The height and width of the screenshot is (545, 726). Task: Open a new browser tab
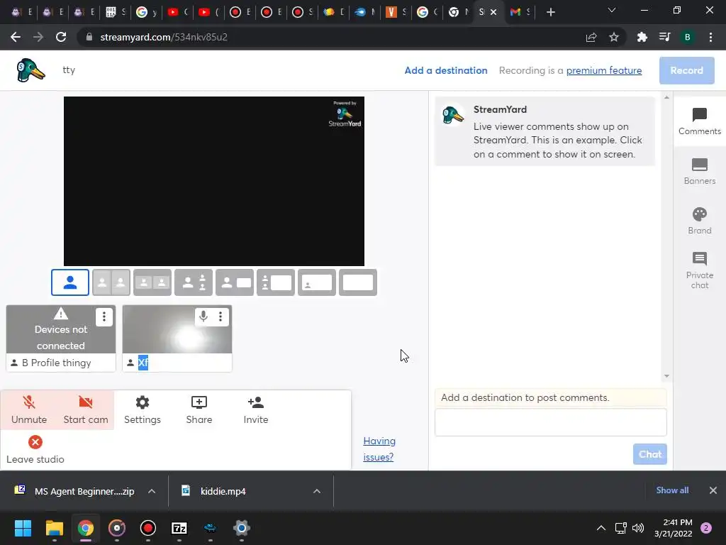pos(550,12)
